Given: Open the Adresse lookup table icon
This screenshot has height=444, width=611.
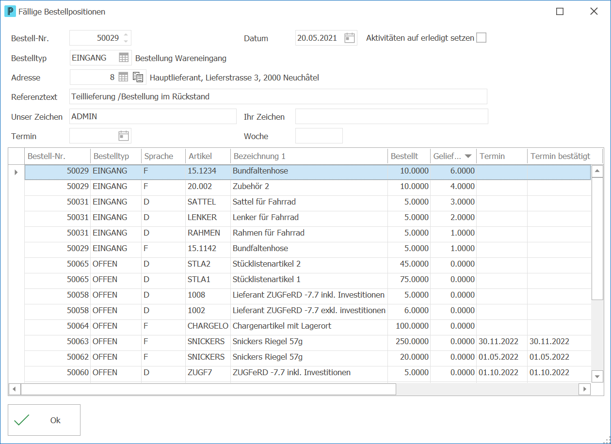Looking at the screenshot, I should click(x=124, y=77).
